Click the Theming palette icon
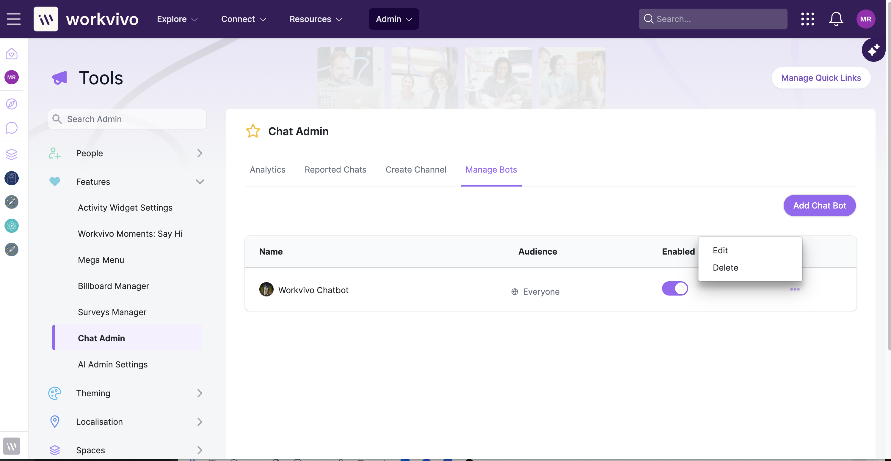Screen dimensions: 891x461 click(54, 393)
